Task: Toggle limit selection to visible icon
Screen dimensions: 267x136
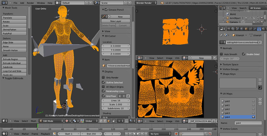Action: coord(114,121)
